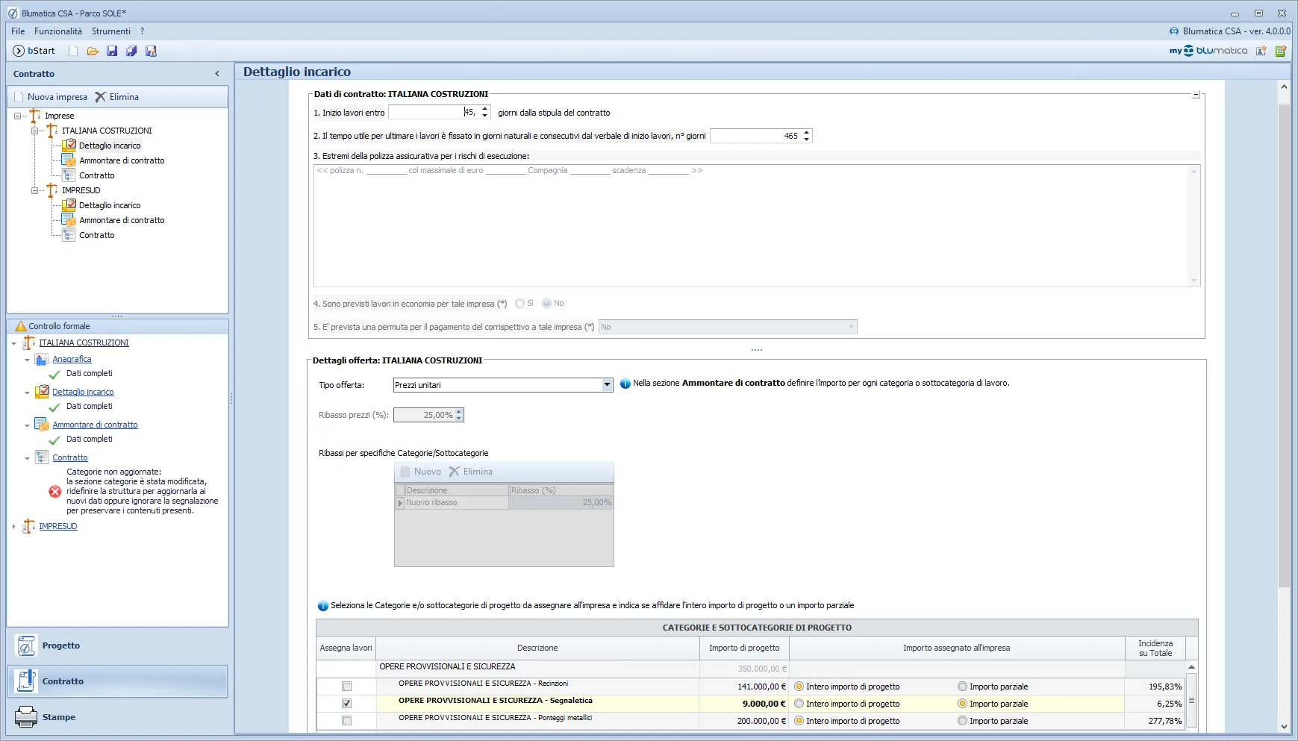The image size is (1298, 741).
Task: Check Assegna lavori for Ponteggi metallici row
Action: pyautogui.click(x=346, y=721)
